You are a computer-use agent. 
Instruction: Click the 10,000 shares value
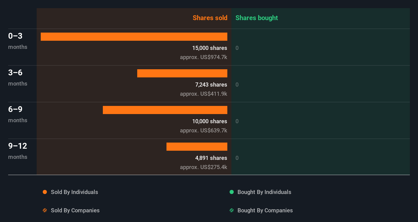click(210, 121)
